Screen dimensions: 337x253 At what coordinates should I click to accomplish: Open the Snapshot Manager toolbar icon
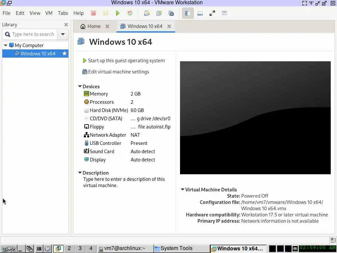click(171, 13)
